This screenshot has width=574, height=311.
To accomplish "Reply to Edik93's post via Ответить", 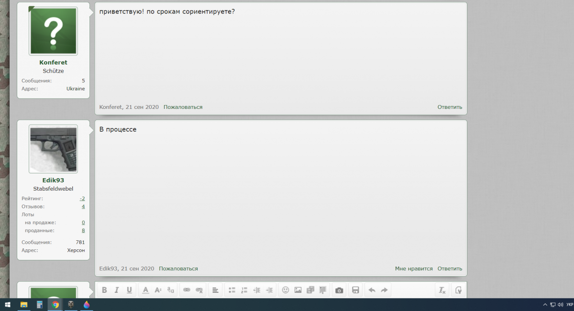I will click(450, 268).
